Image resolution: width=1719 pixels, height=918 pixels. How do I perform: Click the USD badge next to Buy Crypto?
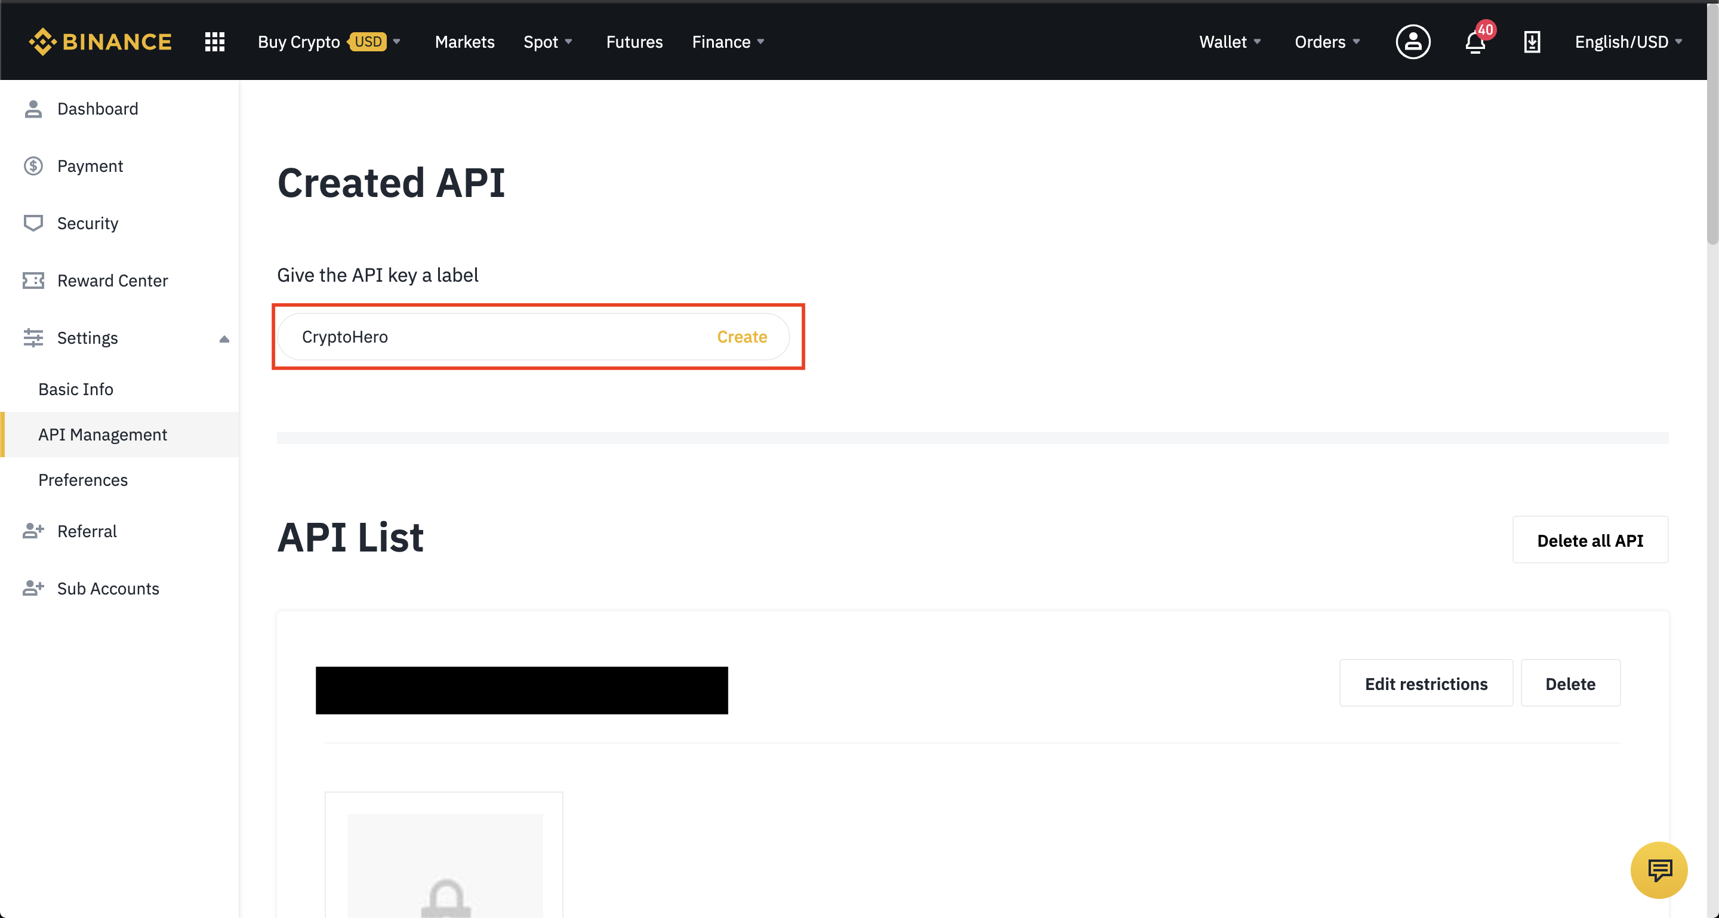click(x=368, y=41)
